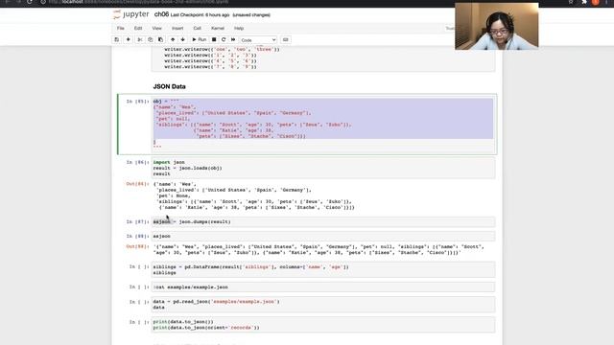Click the Out[88] JSON string output

pyautogui.click(x=319, y=249)
